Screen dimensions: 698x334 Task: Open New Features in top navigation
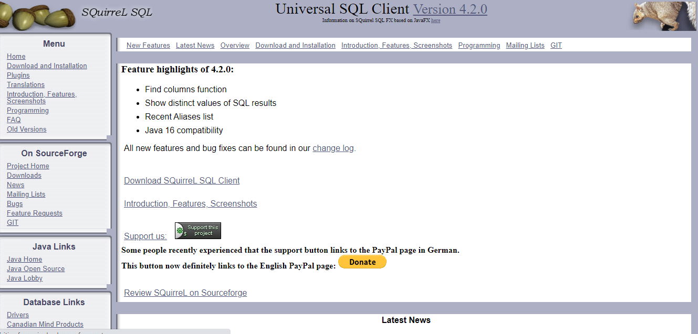click(148, 46)
